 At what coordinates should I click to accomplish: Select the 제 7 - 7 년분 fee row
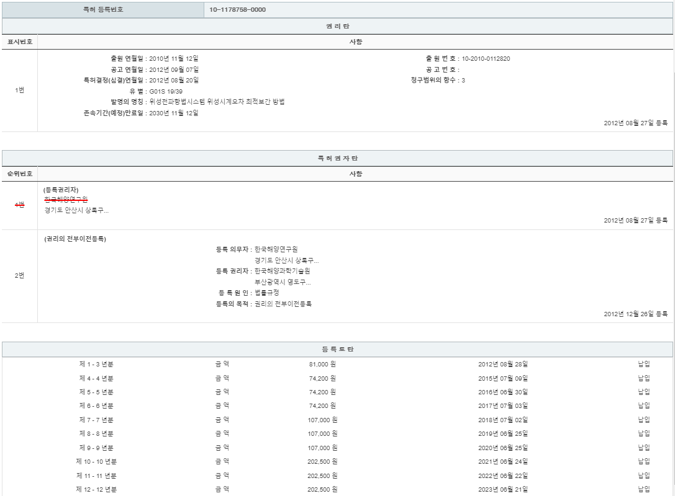(x=96, y=420)
